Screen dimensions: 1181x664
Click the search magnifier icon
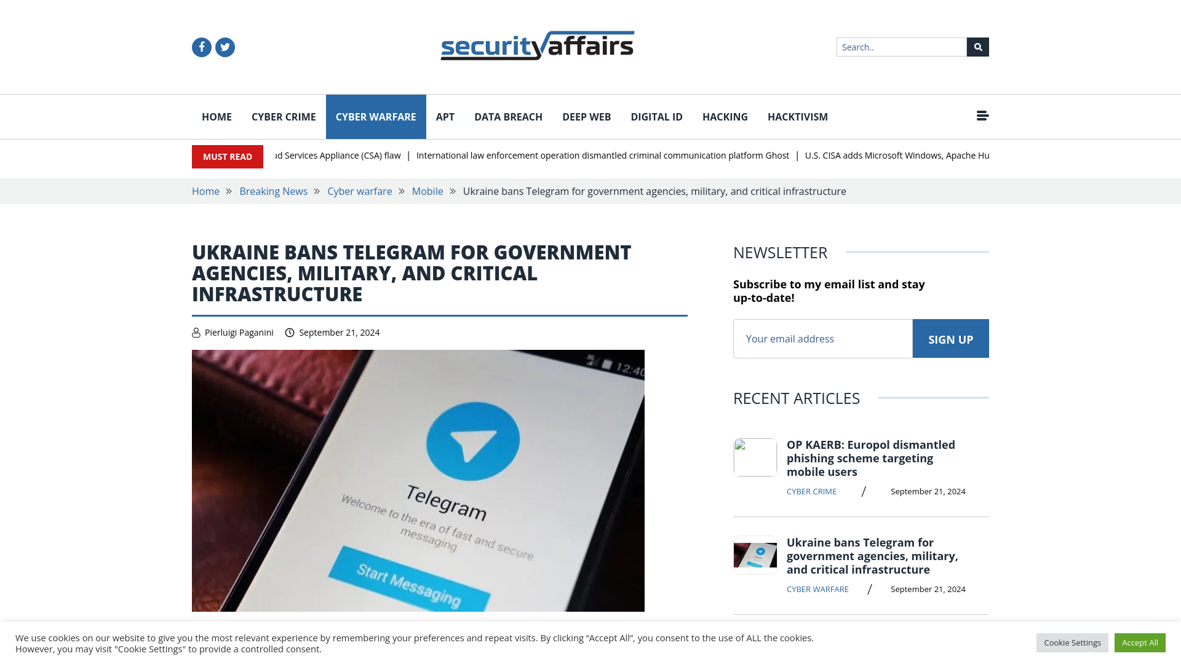click(977, 46)
